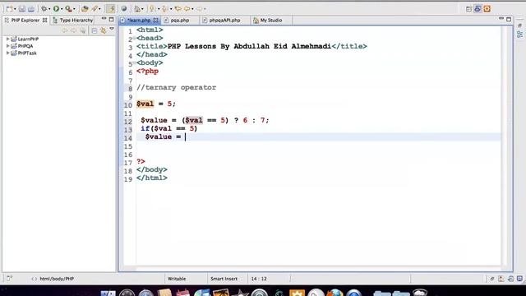Click the Open Perspective icon
The image size is (526, 296).
point(469,9)
